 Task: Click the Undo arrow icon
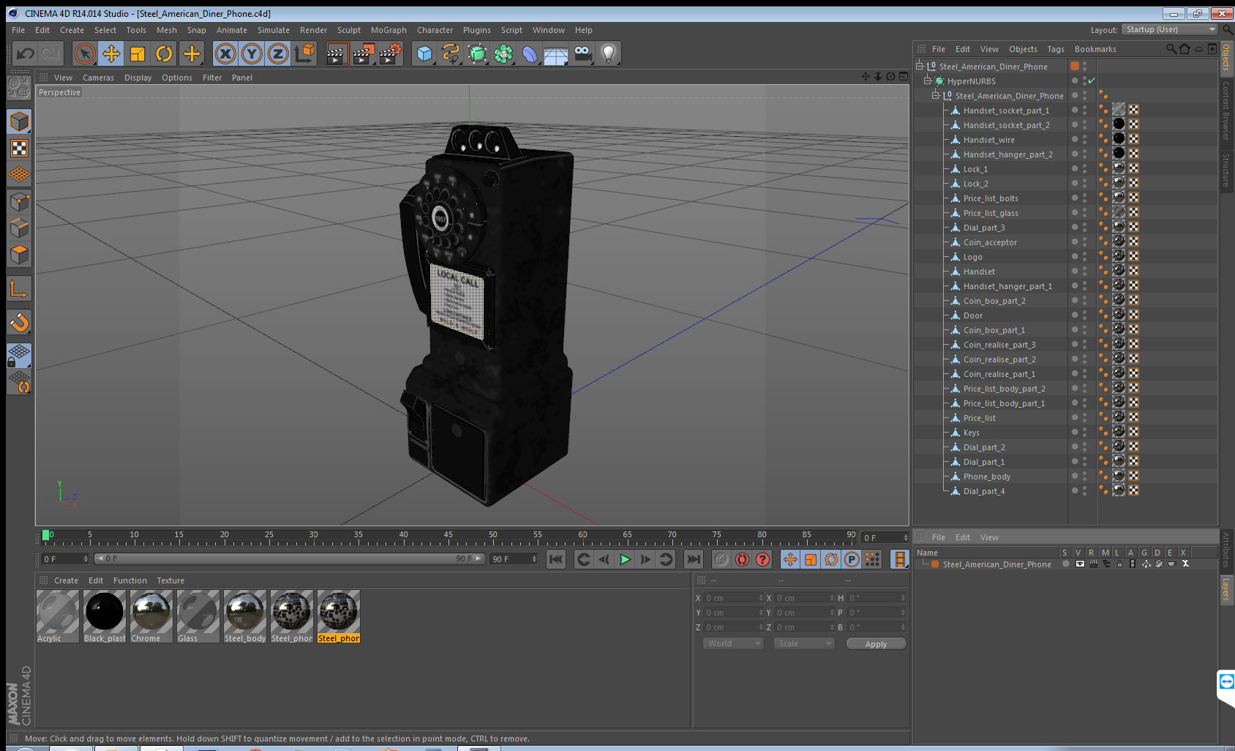[x=25, y=53]
